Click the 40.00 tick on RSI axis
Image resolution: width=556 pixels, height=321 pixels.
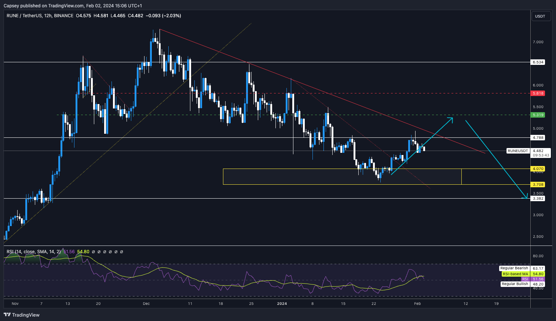[538, 288]
